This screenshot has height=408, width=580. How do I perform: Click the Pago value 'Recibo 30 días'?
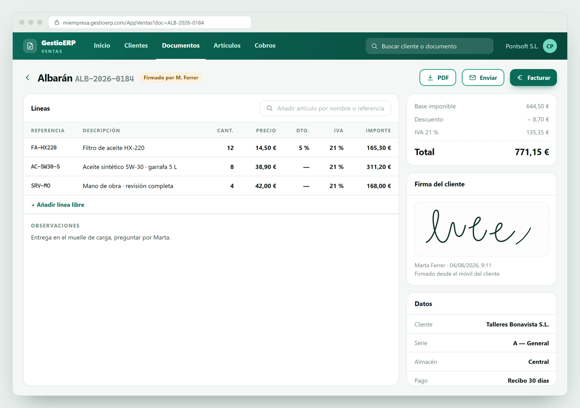(528, 380)
